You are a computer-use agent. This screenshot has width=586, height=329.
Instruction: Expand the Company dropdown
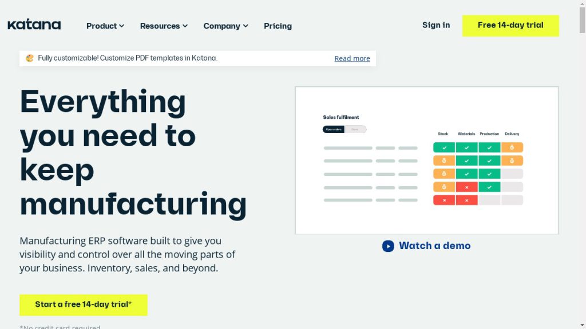click(225, 26)
